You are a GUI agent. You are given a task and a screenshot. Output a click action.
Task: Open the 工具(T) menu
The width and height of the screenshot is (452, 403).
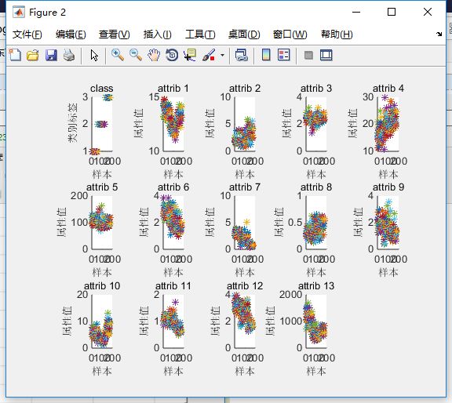[x=200, y=34]
